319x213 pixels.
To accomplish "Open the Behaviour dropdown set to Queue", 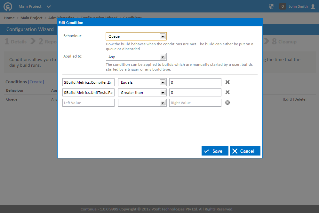I will 136,36.
